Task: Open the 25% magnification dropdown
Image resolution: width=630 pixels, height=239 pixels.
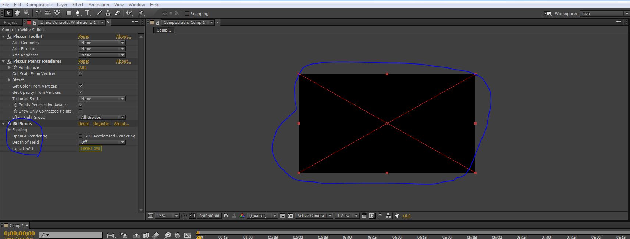Action: [167, 216]
